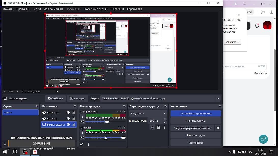
Task: Pop out the Источники dock panel
Action: [x=75, y=106]
